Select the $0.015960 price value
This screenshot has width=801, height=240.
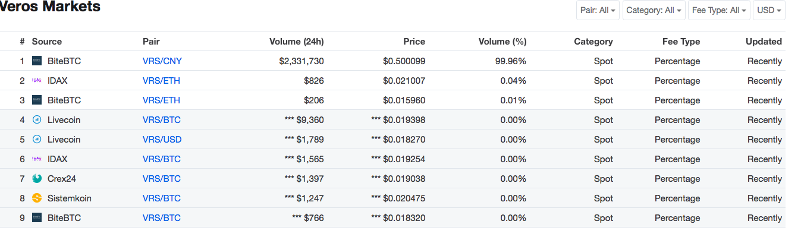coord(404,100)
